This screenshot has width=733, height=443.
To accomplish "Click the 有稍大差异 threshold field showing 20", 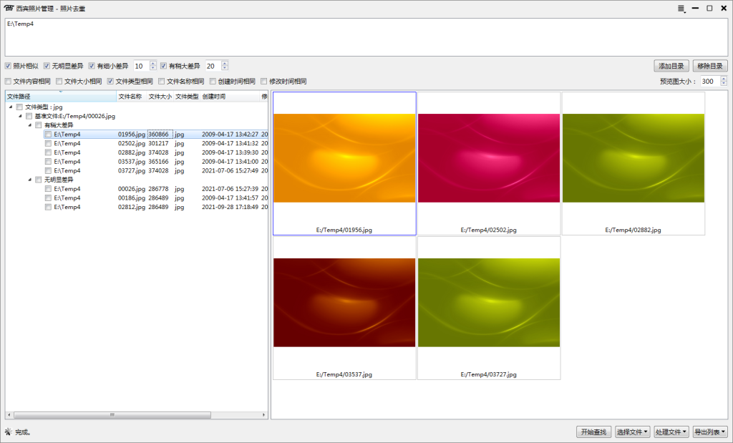I will [x=213, y=66].
